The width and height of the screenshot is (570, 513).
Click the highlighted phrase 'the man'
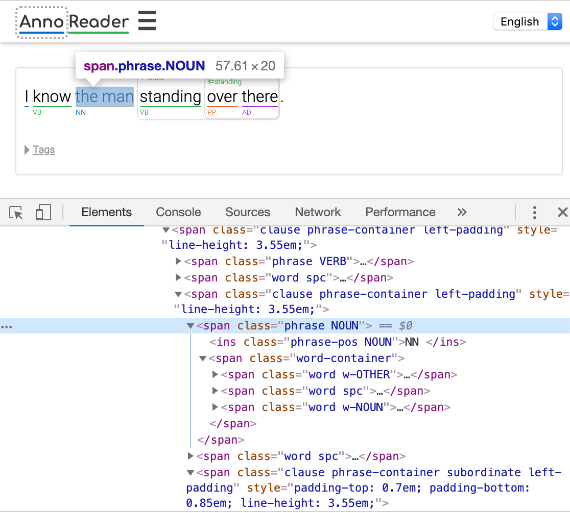pyautogui.click(x=104, y=96)
